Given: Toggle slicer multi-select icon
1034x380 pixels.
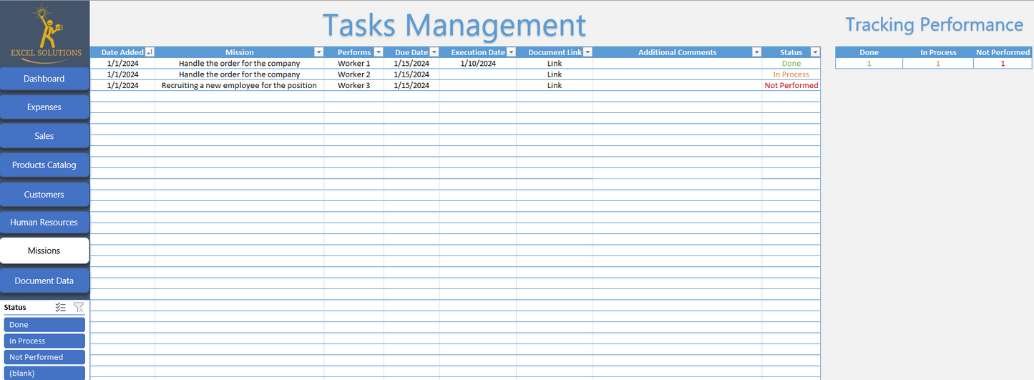Looking at the screenshot, I should point(61,307).
